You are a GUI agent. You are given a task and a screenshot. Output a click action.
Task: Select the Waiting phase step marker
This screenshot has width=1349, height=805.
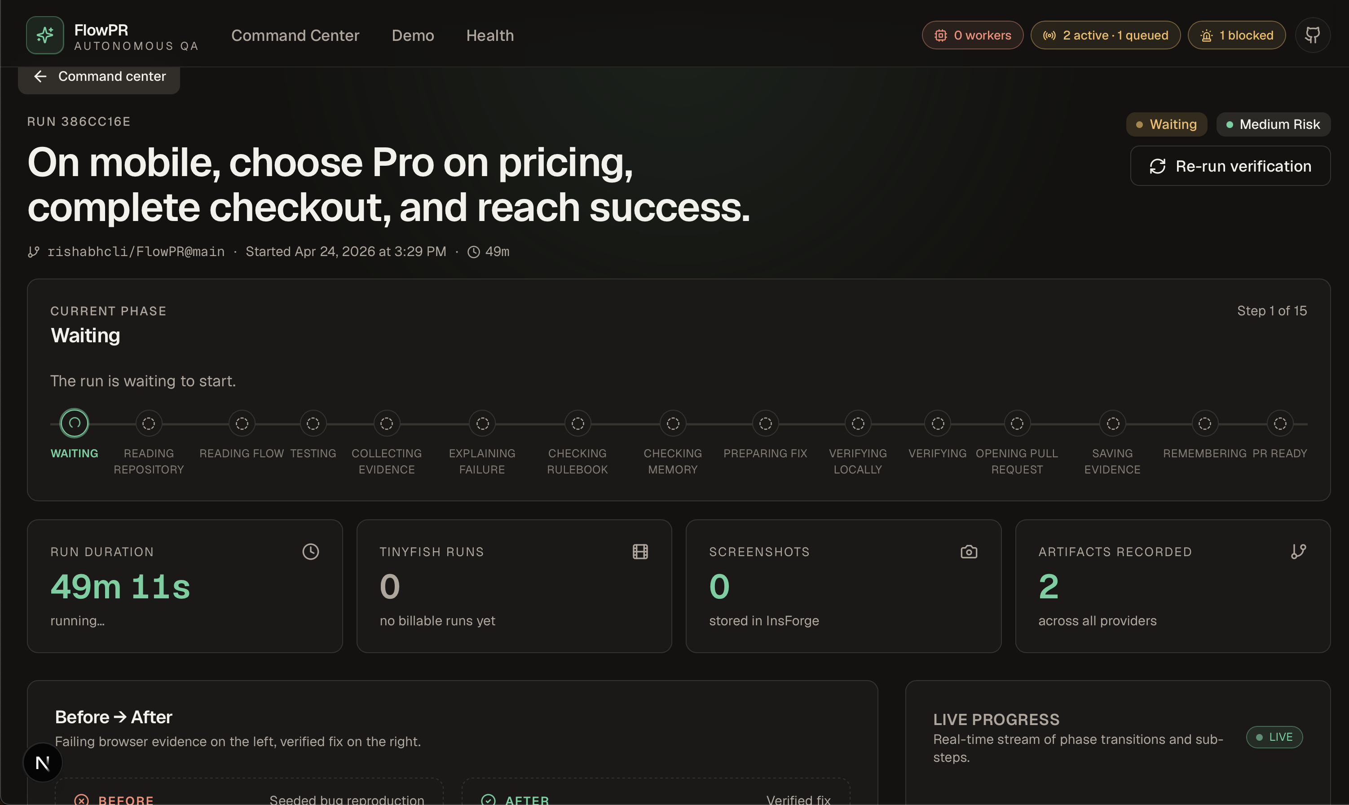coord(74,423)
